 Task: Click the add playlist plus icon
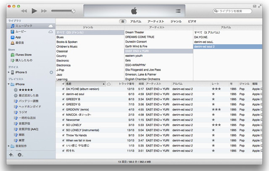click(x=11, y=155)
